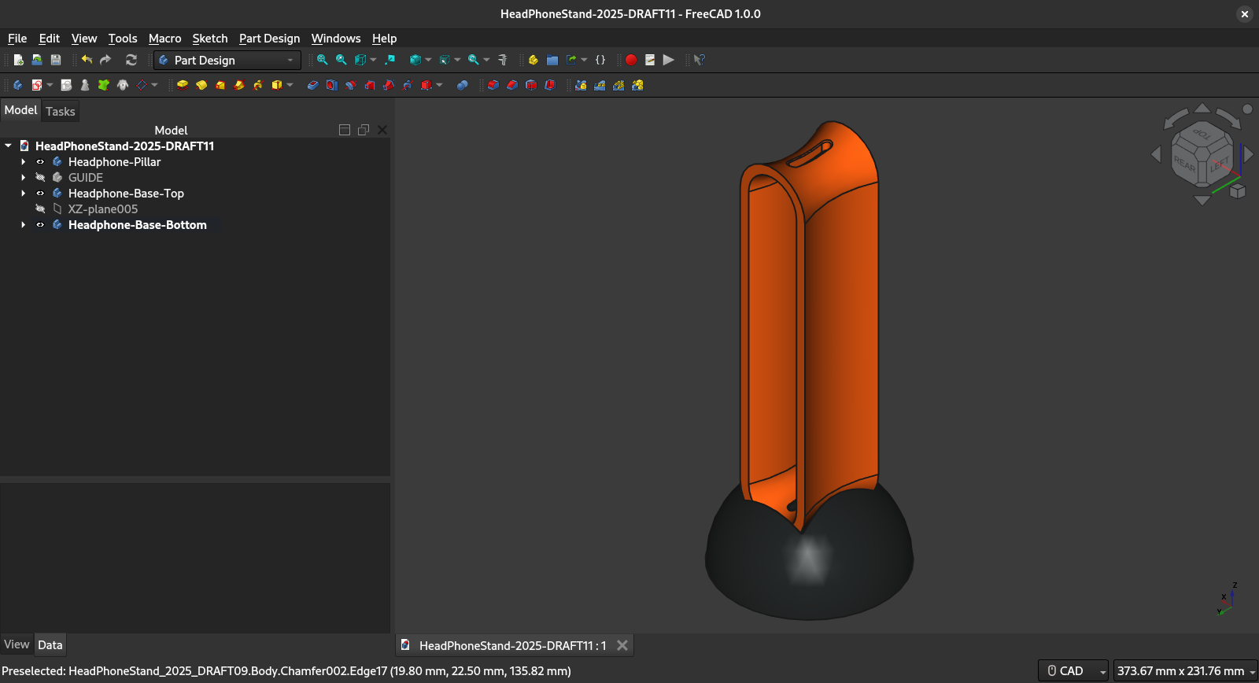Open the Macro menu
This screenshot has height=683, width=1259.
(164, 39)
